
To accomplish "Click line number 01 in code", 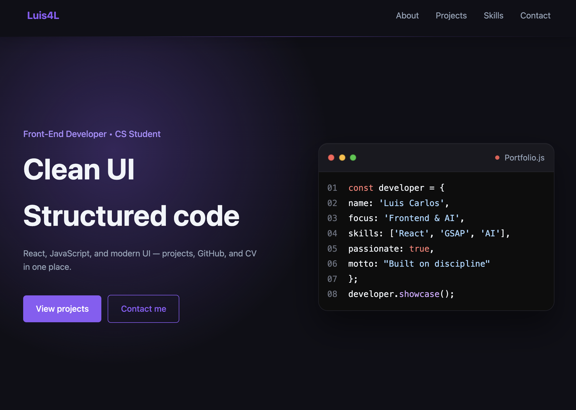I will click(x=332, y=188).
